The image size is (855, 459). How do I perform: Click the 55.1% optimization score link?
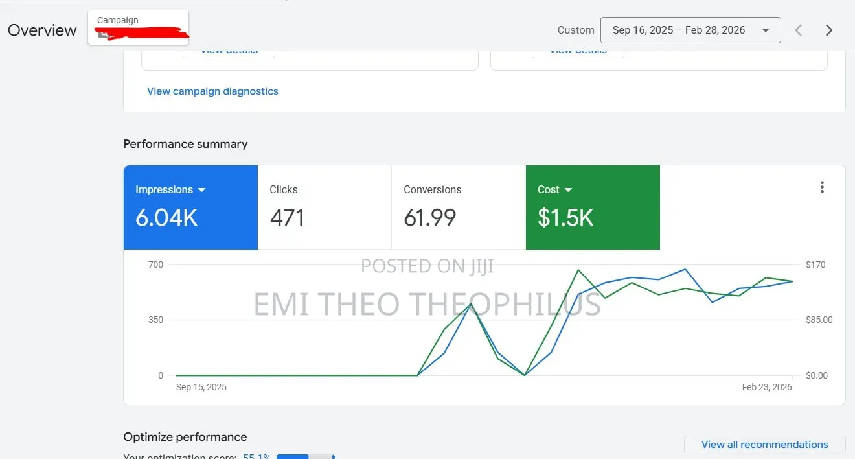pyautogui.click(x=256, y=456)
